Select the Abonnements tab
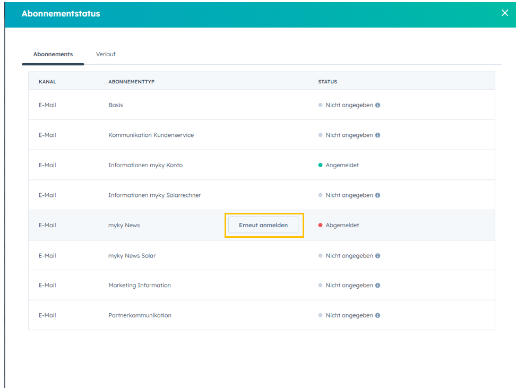516x388 pixels. point(53,54)
